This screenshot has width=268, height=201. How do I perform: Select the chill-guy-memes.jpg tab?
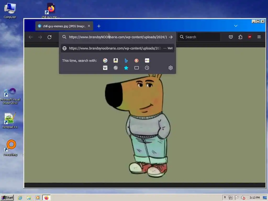pos(64,26)
